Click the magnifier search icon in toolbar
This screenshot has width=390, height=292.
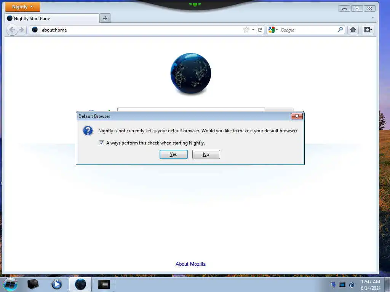point(340,30)
